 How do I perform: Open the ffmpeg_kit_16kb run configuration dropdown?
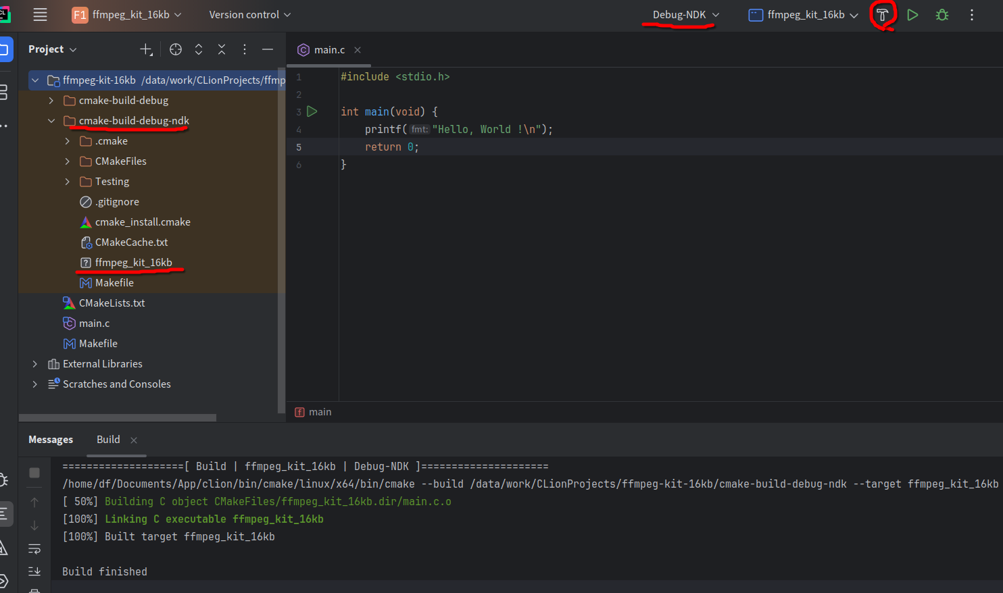(x=804, y=15)
